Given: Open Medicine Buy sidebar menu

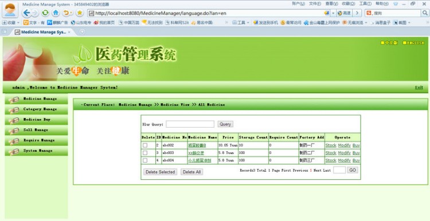Looking at the screenshot, I should pos(36,120).
